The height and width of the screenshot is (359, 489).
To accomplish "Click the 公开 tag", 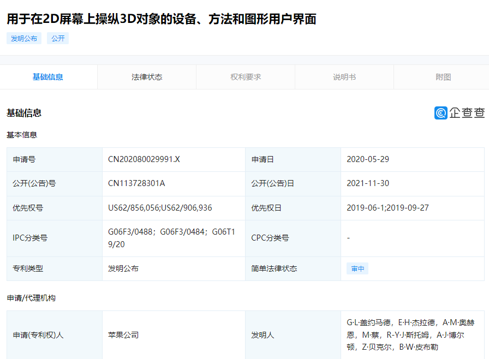I will pos(57,38).
